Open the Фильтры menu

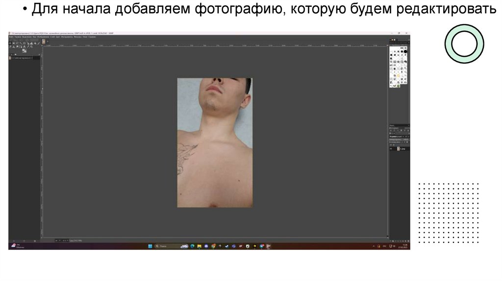click(x=78, y=37)
